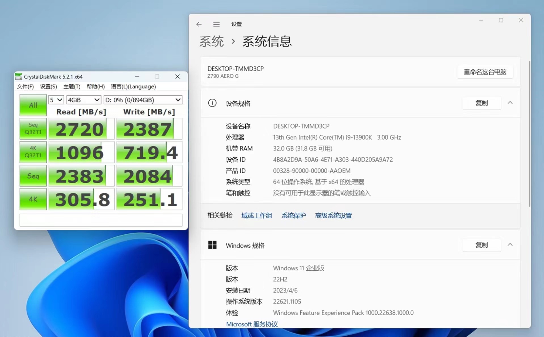This screenshot has height=337, width=544.
Task: Minimize the Settings window
Action: [x=481, y=20]
